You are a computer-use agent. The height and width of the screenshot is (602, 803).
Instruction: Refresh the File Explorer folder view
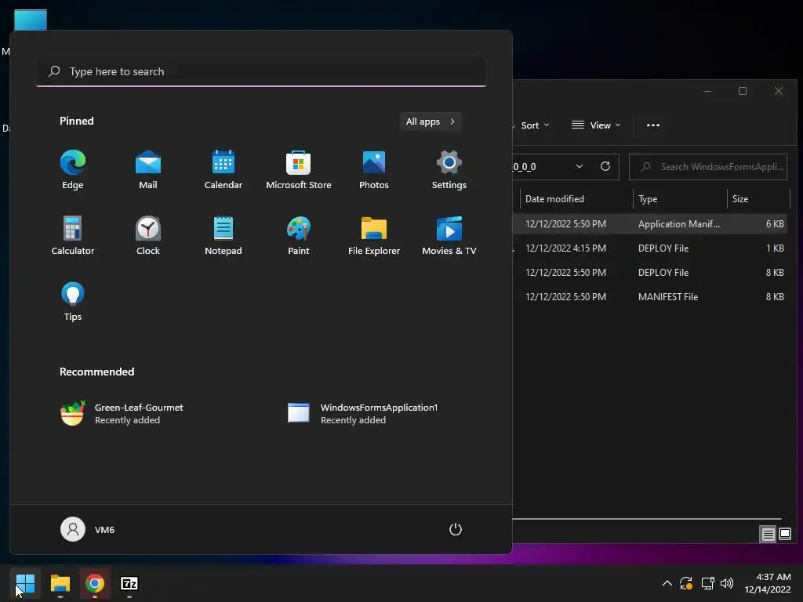tap(605, 166)
